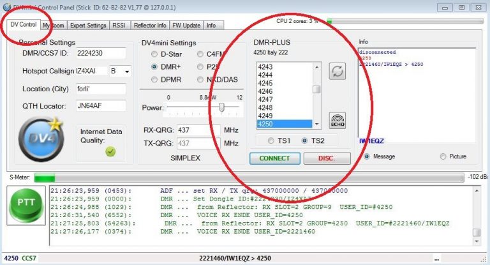
Task: Select the D-Star mode radio button
Action: tap(154, 54)
